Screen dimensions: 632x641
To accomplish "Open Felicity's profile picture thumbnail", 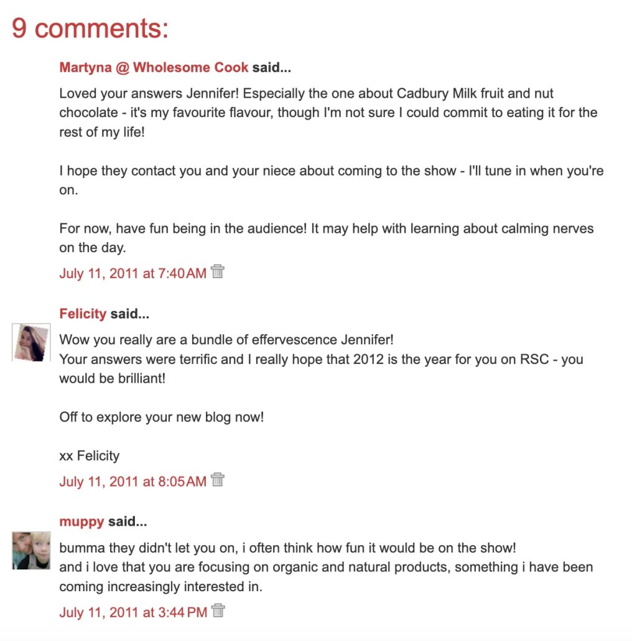I will 31,342.
